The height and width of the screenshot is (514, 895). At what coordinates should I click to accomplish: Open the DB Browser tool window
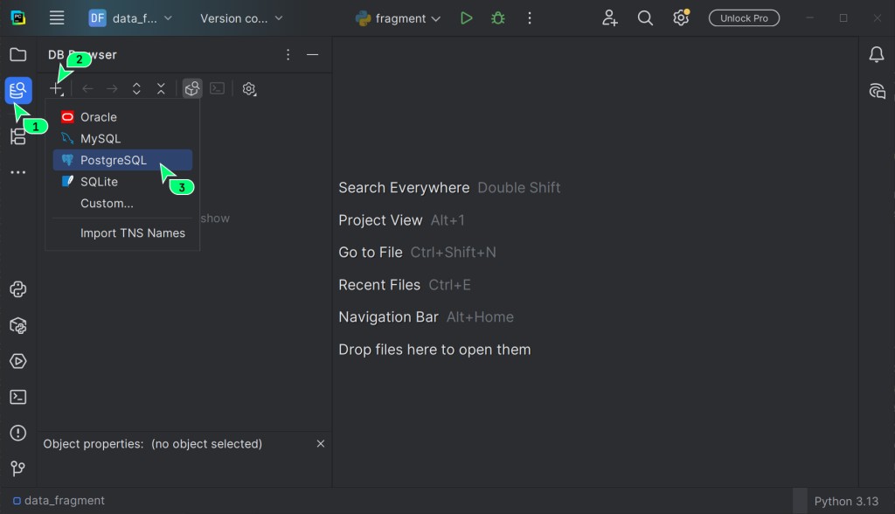click(x=18, y=90)
